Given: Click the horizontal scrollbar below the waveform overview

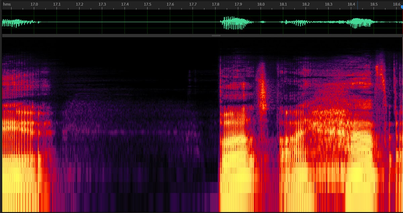Looking at the screenshot, I should click(134, 35).
